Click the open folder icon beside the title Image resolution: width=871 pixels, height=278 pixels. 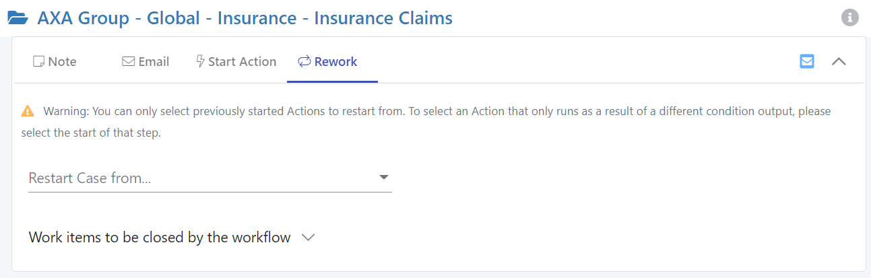[18, 18]
